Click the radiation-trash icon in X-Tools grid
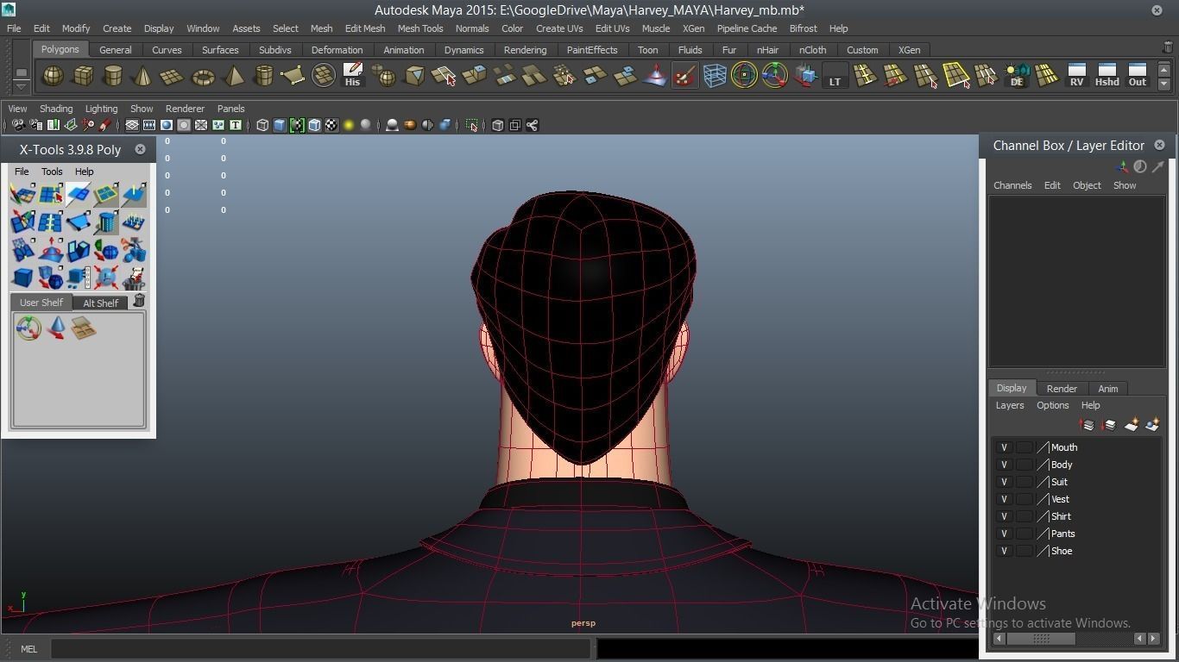1179x662 pixels. 134,278
